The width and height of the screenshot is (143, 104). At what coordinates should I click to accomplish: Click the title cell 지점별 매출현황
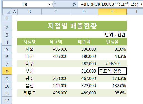[72, 26]
